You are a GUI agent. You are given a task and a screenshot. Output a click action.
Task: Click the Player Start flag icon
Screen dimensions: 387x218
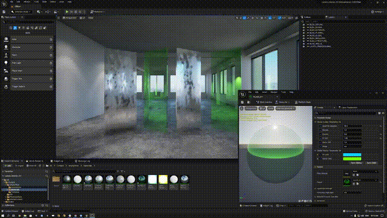pos(6,71)
